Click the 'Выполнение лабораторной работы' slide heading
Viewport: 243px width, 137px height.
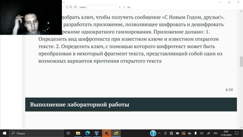pyautogui.click(x=79, y=105)
